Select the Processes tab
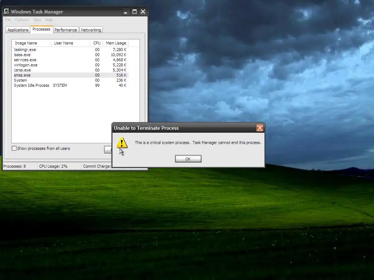 [41, 29]
